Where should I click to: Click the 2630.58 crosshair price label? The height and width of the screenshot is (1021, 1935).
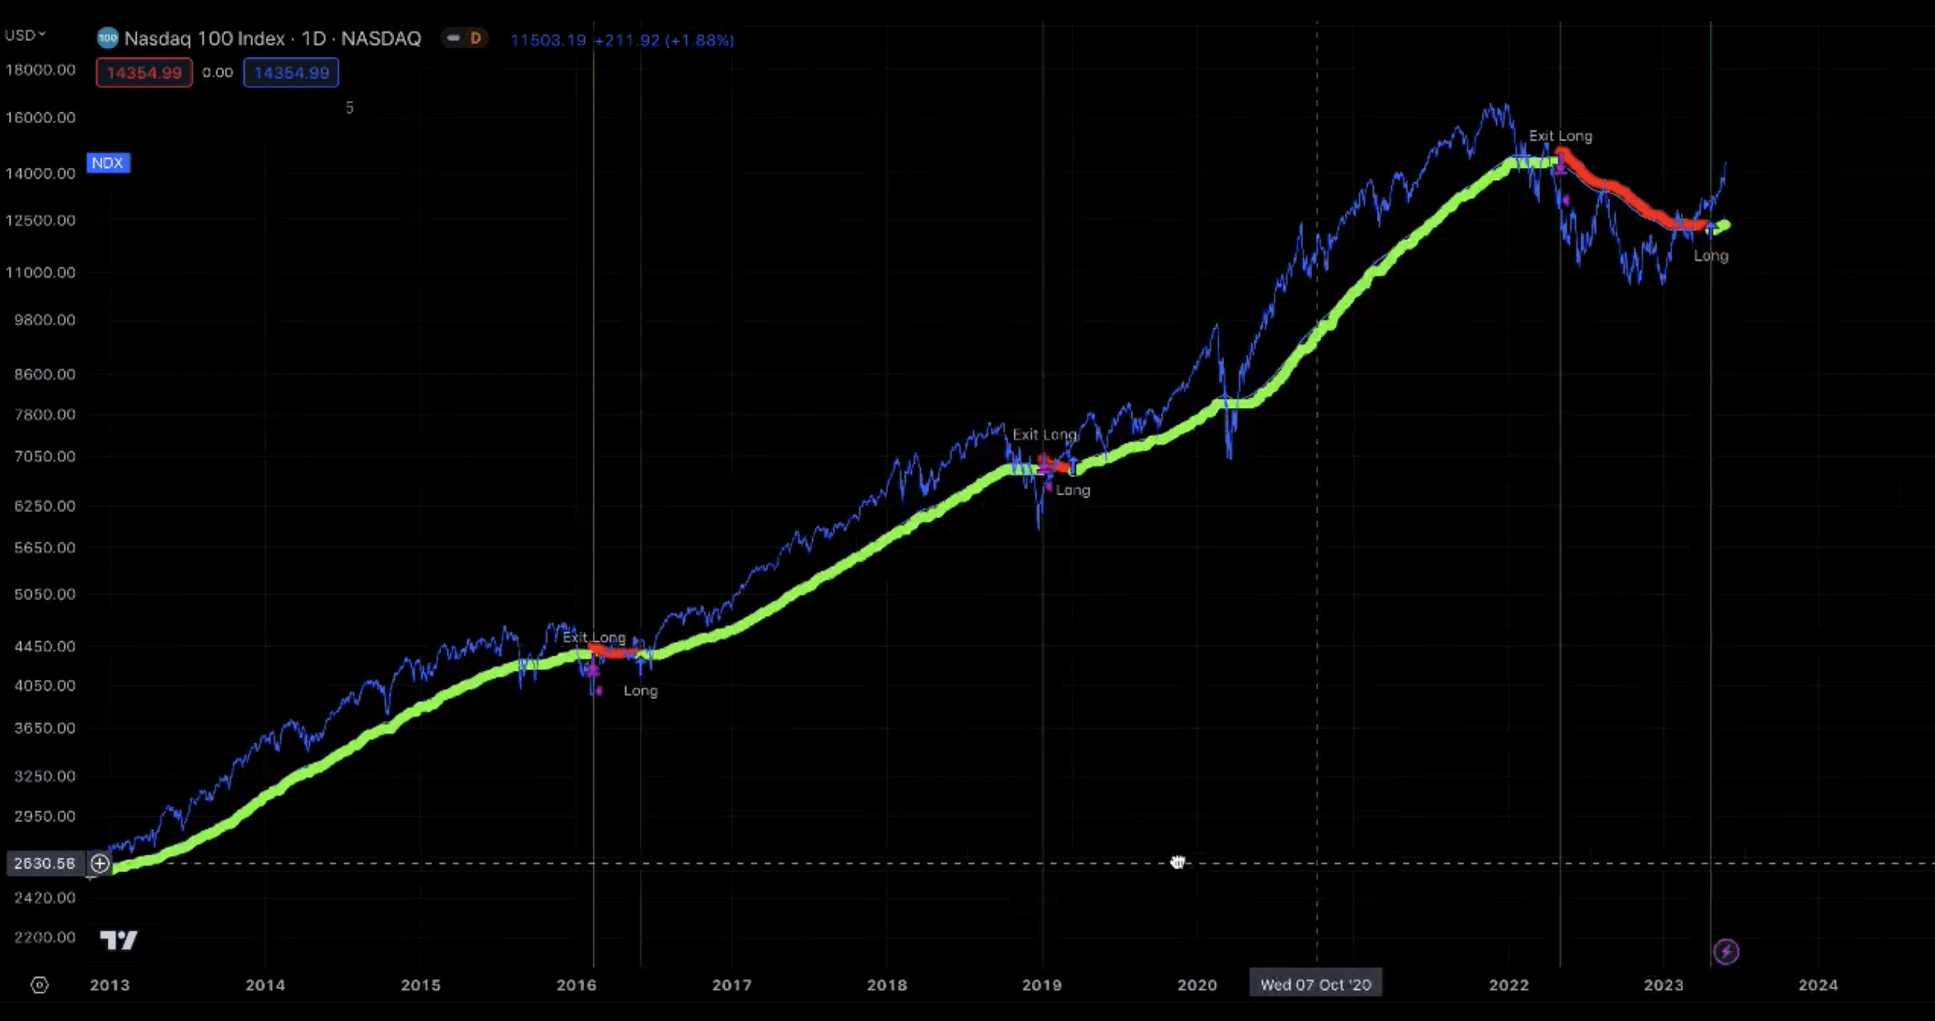click(x=45, y=864)
